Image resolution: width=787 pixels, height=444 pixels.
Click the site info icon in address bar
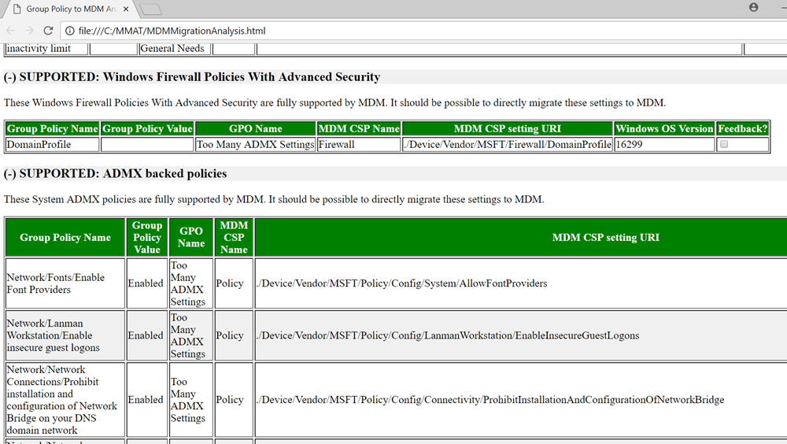click(70, 31)
